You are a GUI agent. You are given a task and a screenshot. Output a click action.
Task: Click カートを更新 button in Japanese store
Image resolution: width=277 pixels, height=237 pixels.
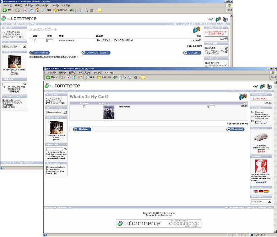[x=39, y=53]
